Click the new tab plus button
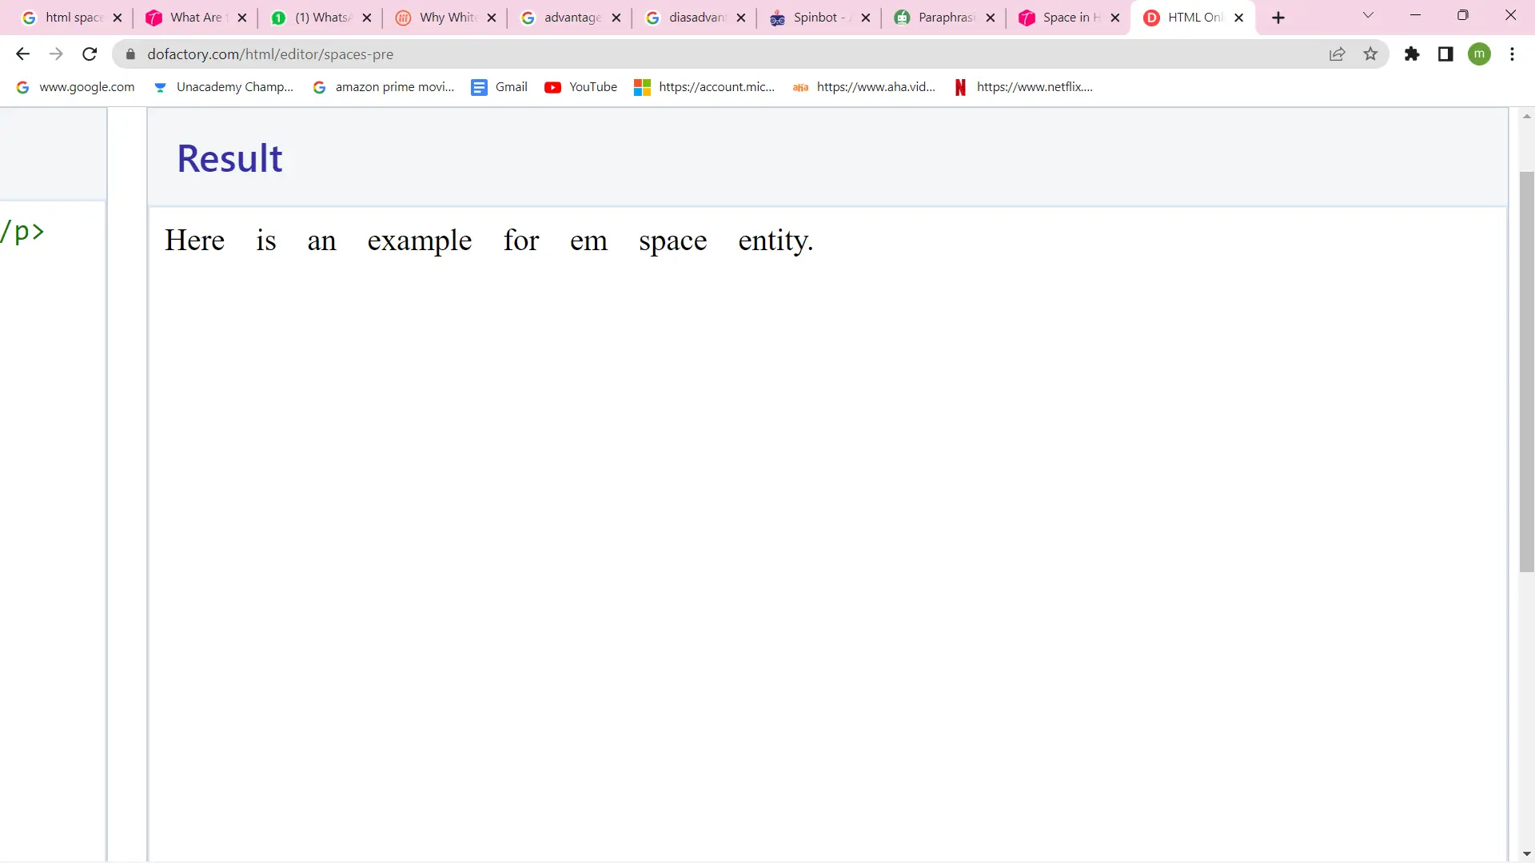The image size is (1535, 863). pyautogui.click(x=1277, y=17)
